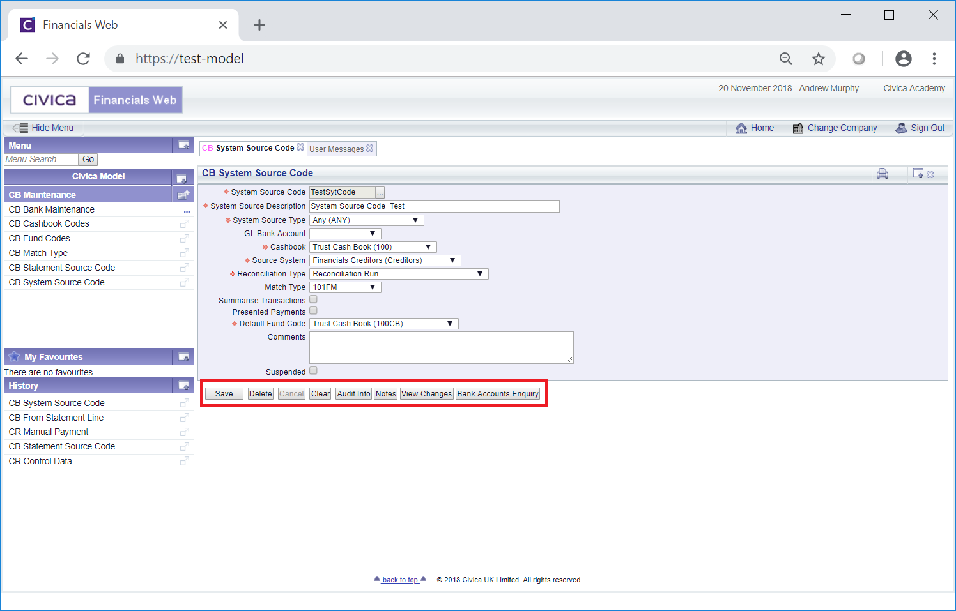Click new-window icon beside CR Manual Payment
Image resolution: width=956 pixels, height=611 pixels.
tap(184, 432)
